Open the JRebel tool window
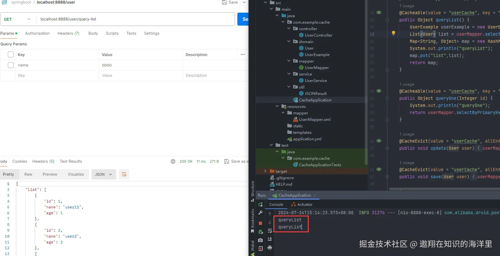Image resolution: width=500 pixels, height=256 pixels. click(x=253, y=248)
